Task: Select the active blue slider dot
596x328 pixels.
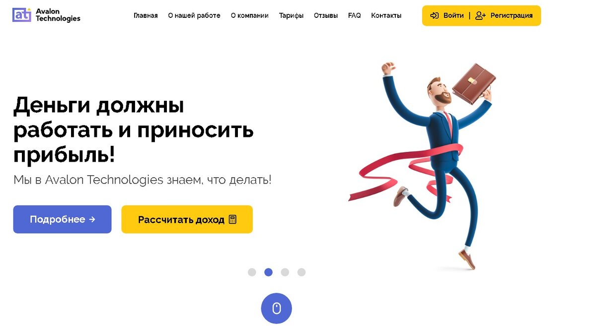Action: [268, 272]
